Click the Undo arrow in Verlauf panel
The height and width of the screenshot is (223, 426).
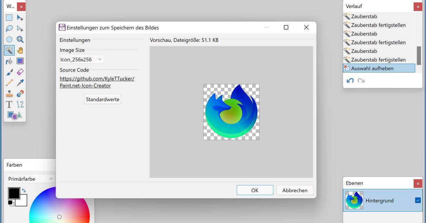[350, 81]
